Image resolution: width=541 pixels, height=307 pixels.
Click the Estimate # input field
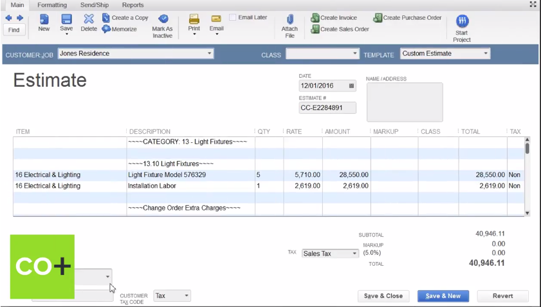(327, 108)
